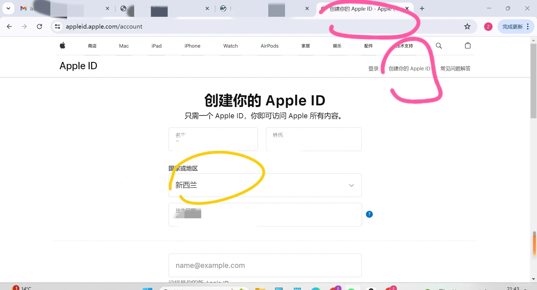Click the browser back arrow
The width and height of the screenshot is (537, 290).
(9, 26)
